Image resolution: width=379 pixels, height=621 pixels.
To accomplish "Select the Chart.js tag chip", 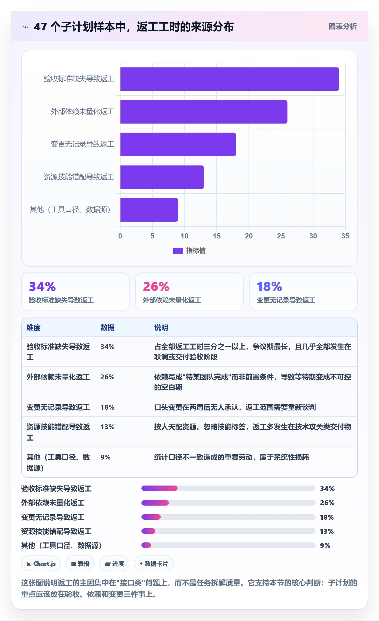I will click(x=41, y=564).
